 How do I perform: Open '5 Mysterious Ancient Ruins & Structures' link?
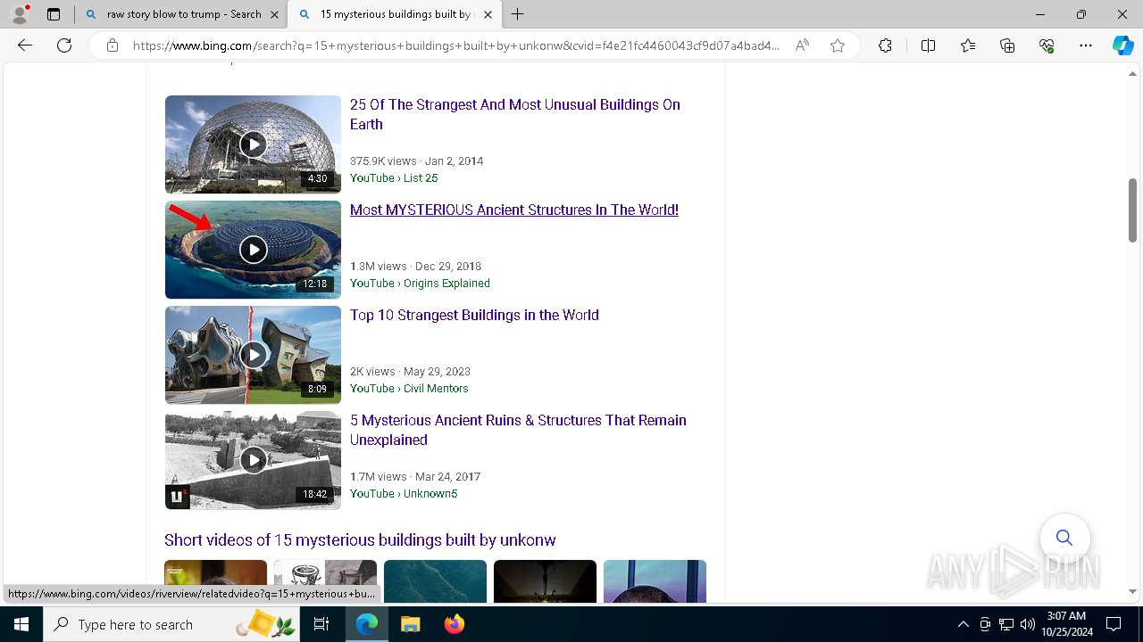pyautogui.click(x=518, y=430)
